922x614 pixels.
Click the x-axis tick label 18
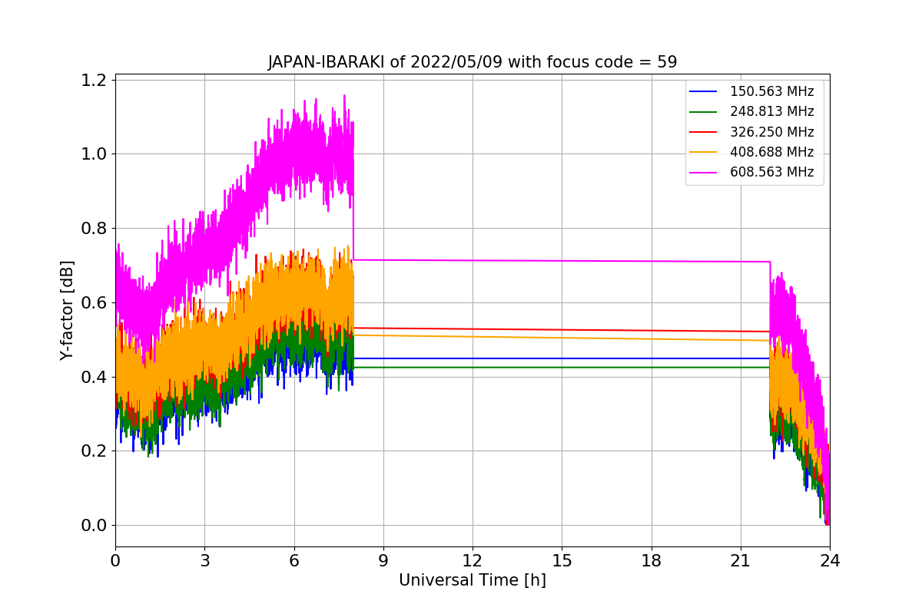(651, 561)
